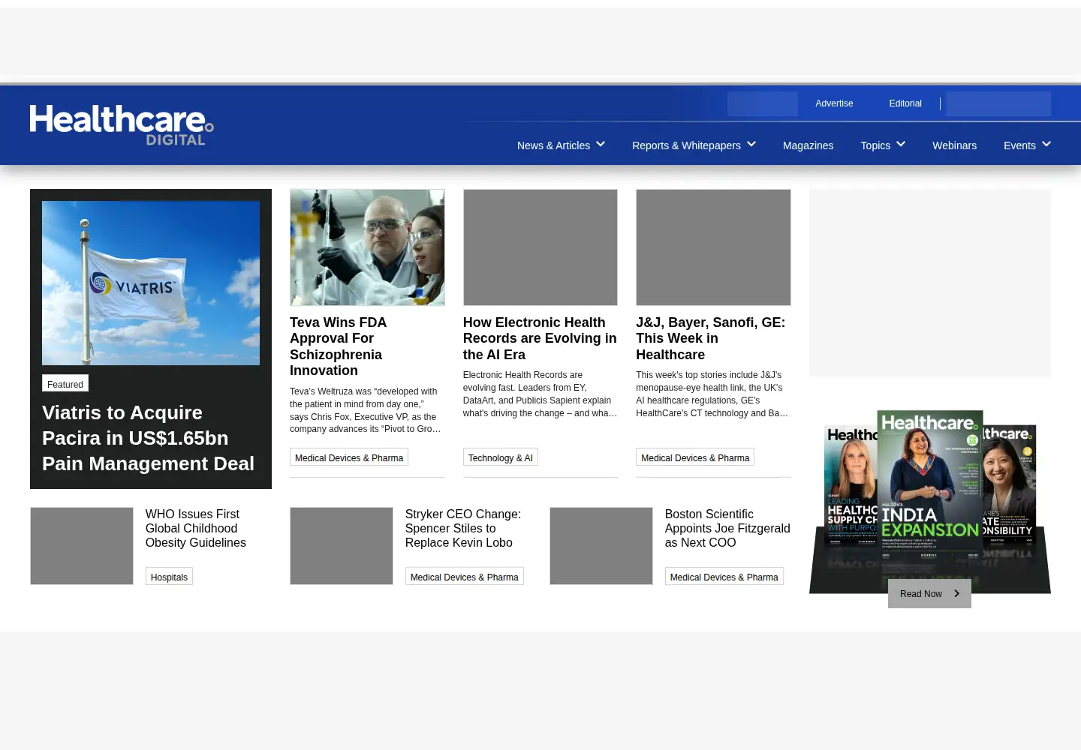Open Electronic Health Records placeholder image
1081x750 pixels.
(540, 247)
